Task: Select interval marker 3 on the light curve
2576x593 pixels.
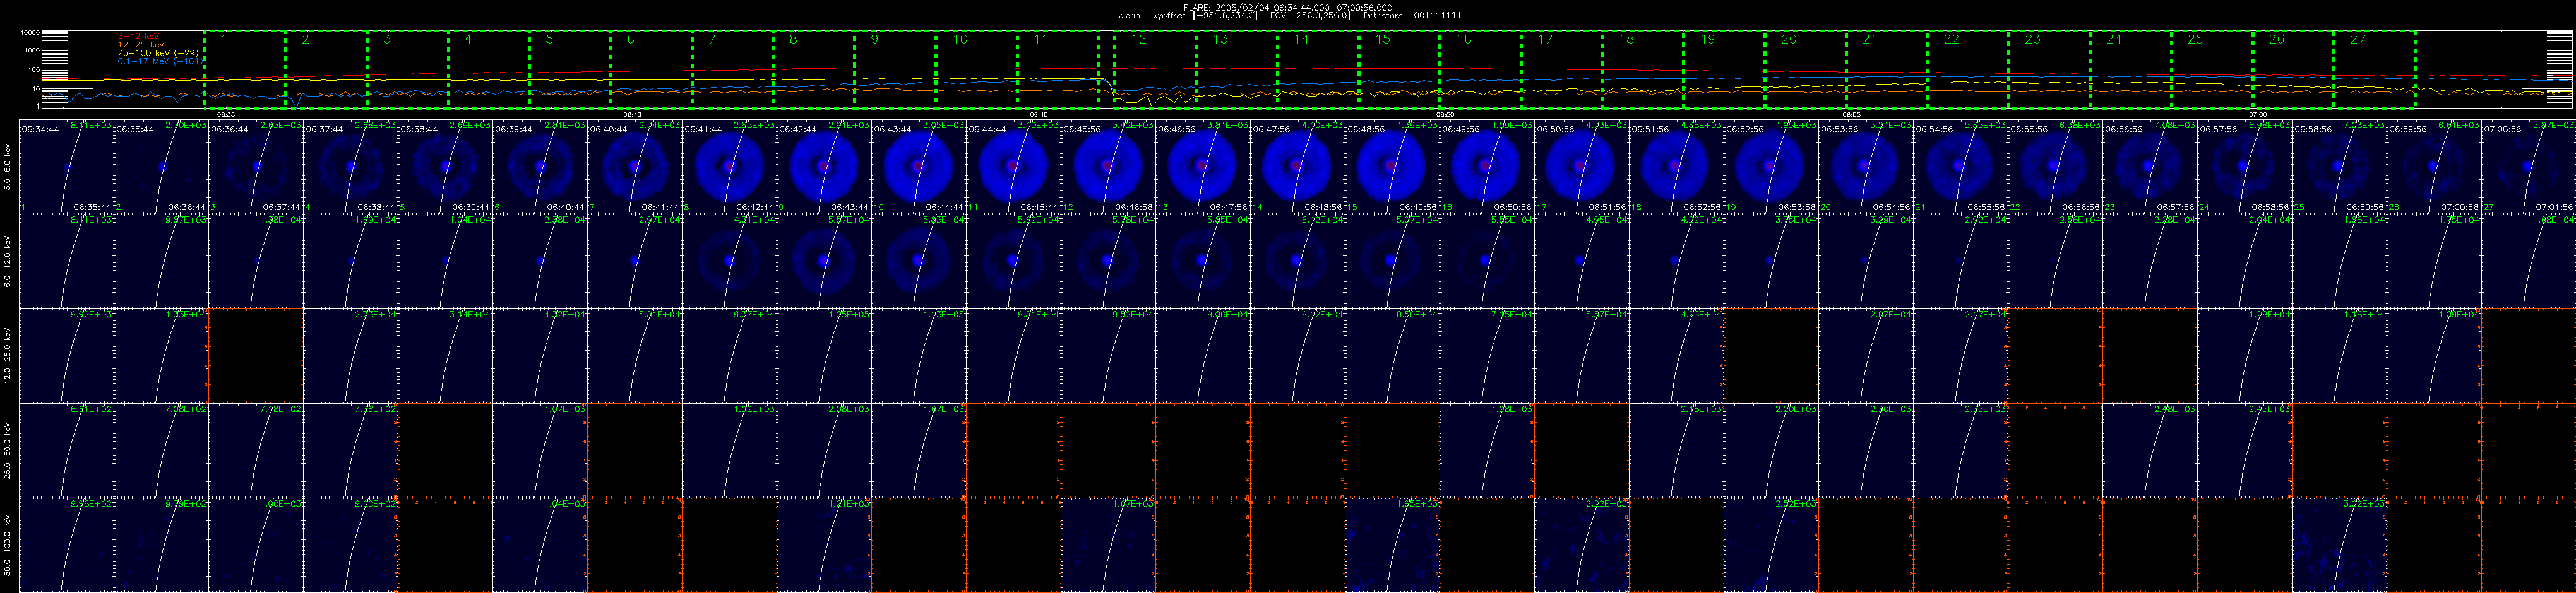Action: [387, 39]
